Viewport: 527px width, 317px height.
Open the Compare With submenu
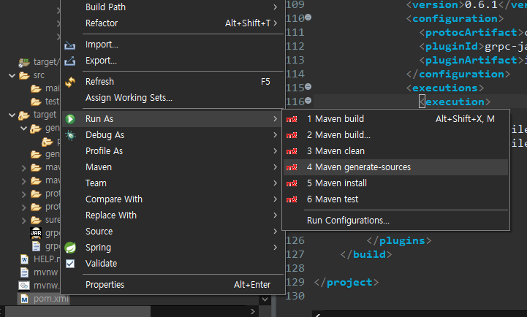point(113,199)
